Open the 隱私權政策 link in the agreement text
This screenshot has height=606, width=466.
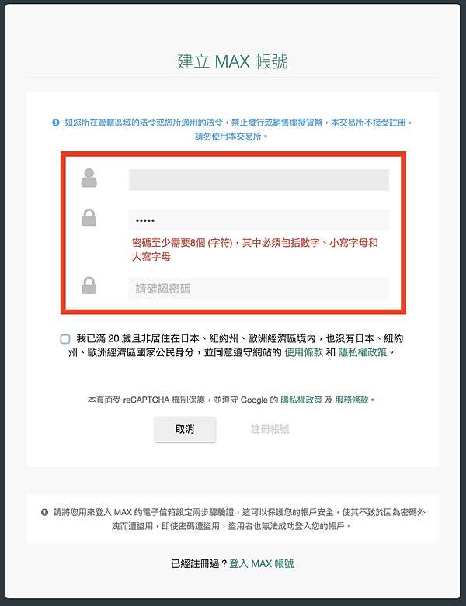(363, 352)
